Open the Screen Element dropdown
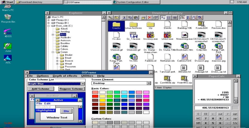249x128 pixels. point(149,83)
